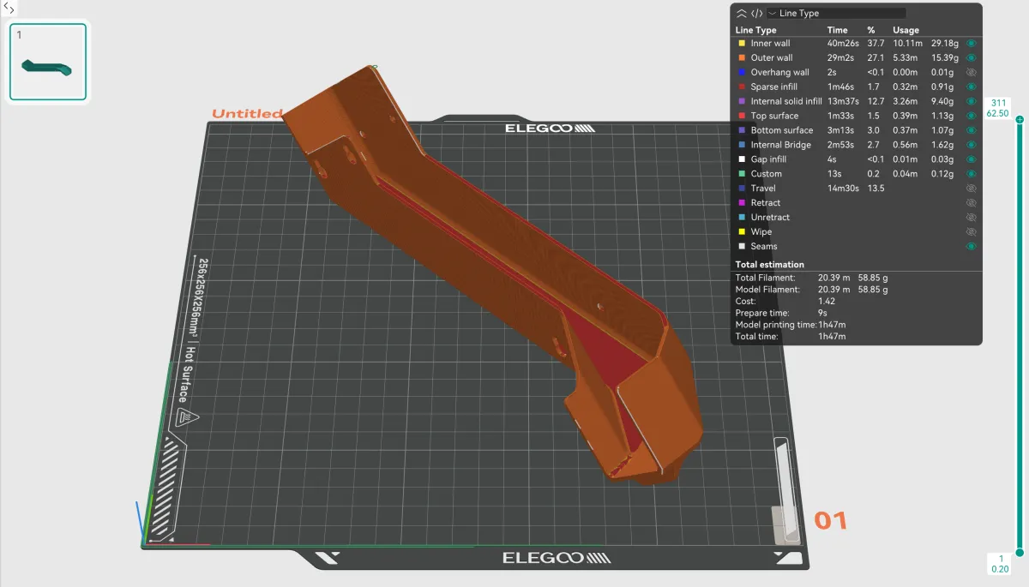Show Overhang wall lines via eye icon
The height and width of the screenshot is (587, 1029).
pos(972,72)
